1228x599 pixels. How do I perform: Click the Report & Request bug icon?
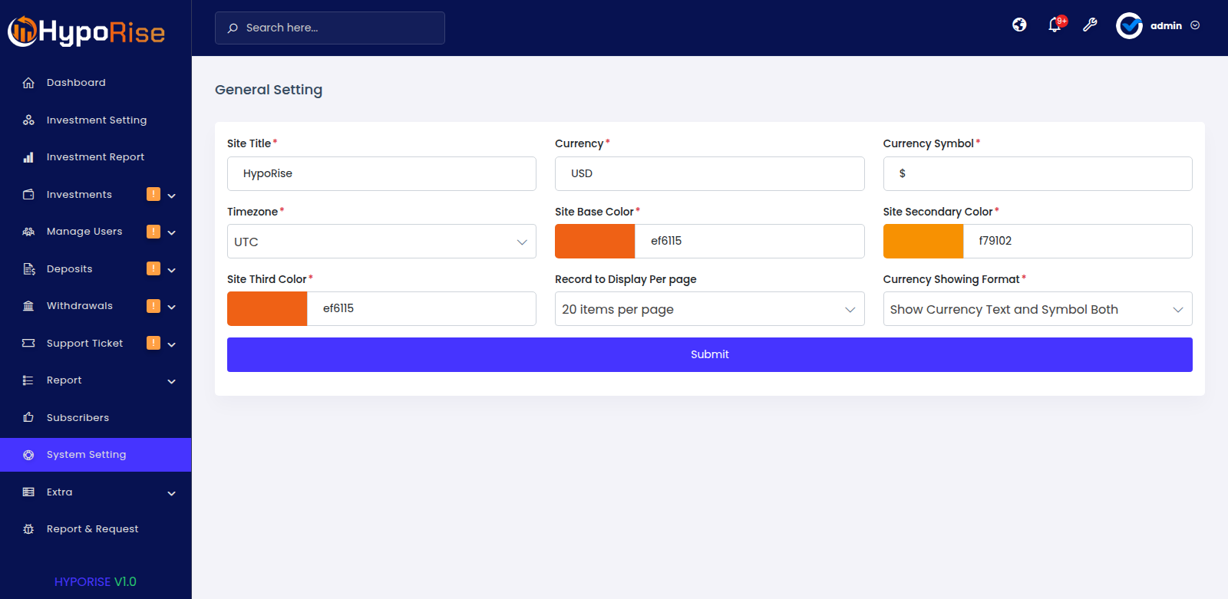pyautogui.click(x=28, y=529)
